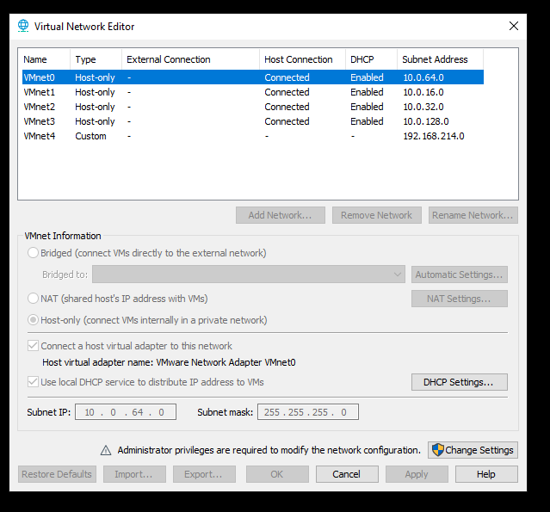Click the Import button

pos(134,474)
